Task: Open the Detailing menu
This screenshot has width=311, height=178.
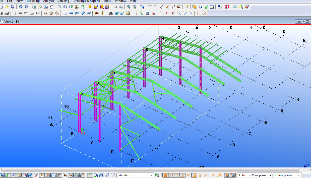Action: coord(63,1)
